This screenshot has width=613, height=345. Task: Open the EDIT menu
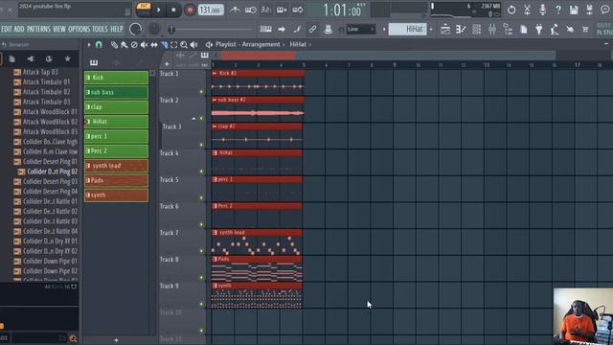pos(7,30)
